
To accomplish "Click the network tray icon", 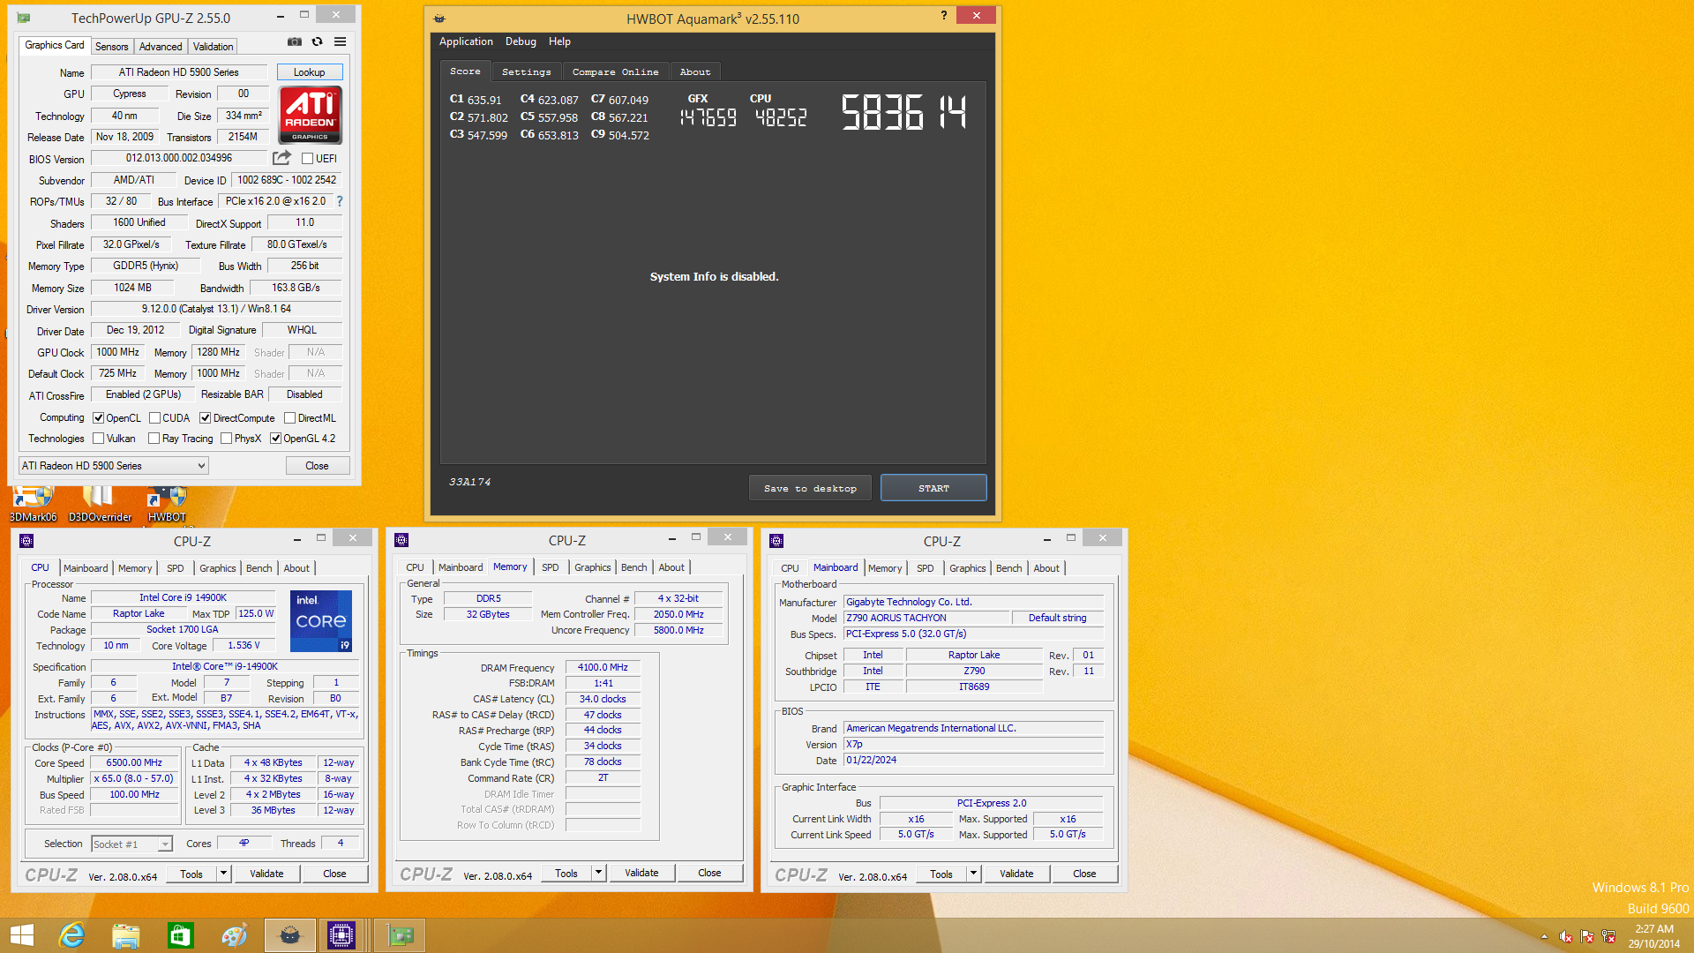I will [x=1608, y=936].
